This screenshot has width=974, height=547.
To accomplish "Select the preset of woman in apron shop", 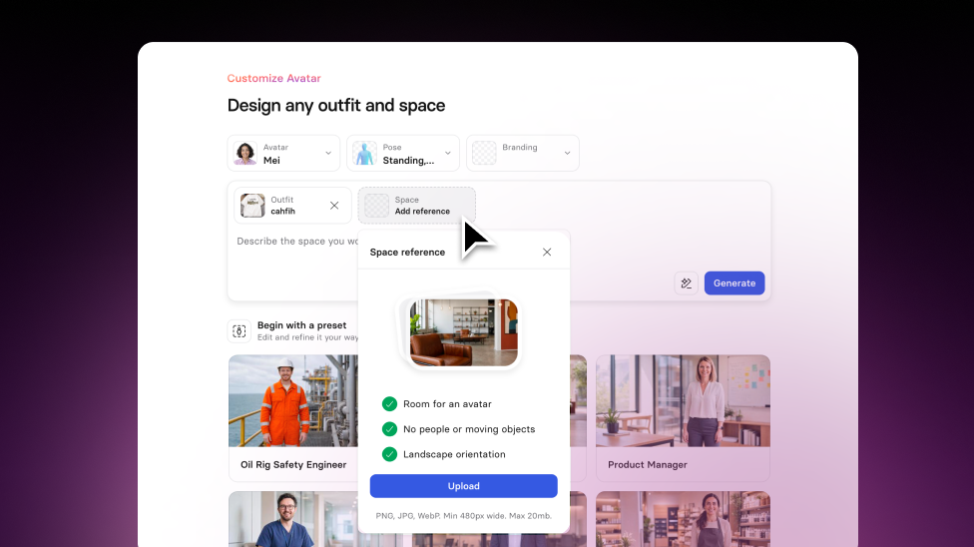I will coord(683,519).
